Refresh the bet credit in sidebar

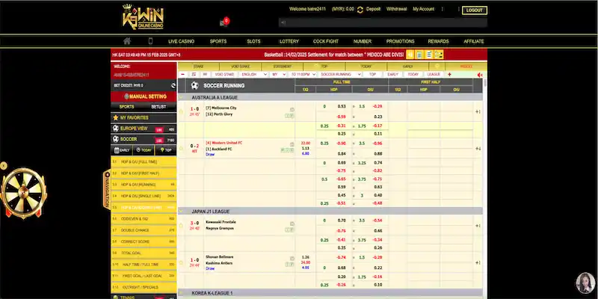[x=173, y=85]
